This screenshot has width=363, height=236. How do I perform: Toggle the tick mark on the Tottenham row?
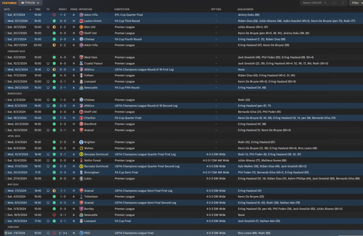click(x=6, y=197)
